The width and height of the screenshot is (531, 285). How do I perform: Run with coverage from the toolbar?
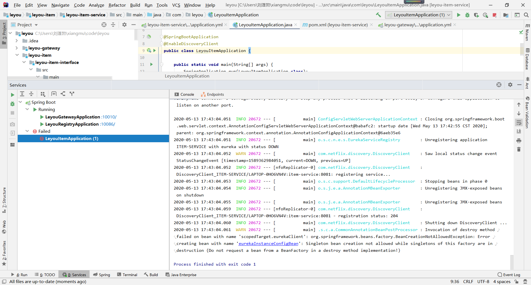476,15
